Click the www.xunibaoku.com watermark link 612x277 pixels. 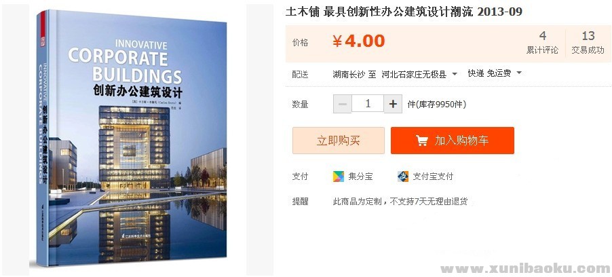point(525,269)
